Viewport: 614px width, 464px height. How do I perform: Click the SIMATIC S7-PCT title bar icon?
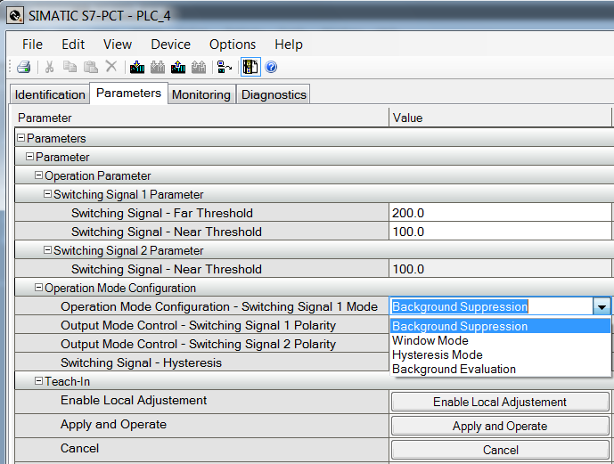pyautogui.click(x=15, y=16)
